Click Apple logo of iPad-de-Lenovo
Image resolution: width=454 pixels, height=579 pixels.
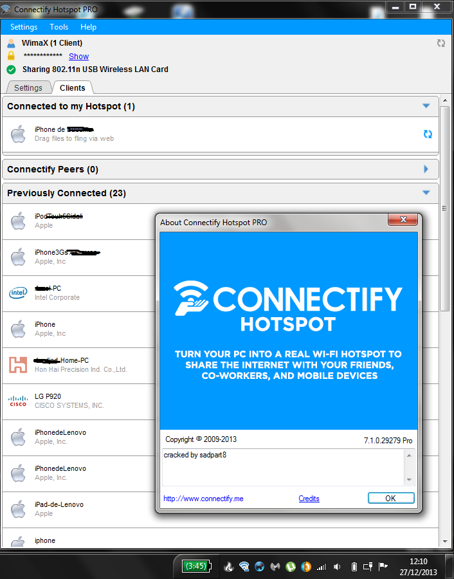pos(18,509)
